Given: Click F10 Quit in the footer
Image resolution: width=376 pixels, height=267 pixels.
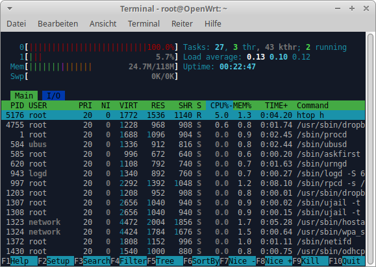Looking at the screenshot, I should click(347, 261).
